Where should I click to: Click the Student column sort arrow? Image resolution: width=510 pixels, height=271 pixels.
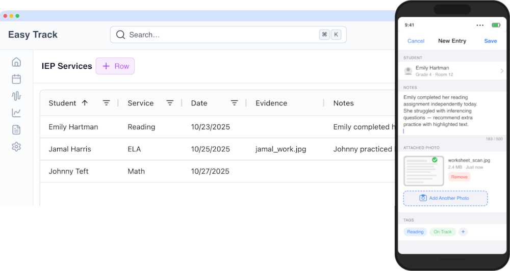tap(85, 103)
